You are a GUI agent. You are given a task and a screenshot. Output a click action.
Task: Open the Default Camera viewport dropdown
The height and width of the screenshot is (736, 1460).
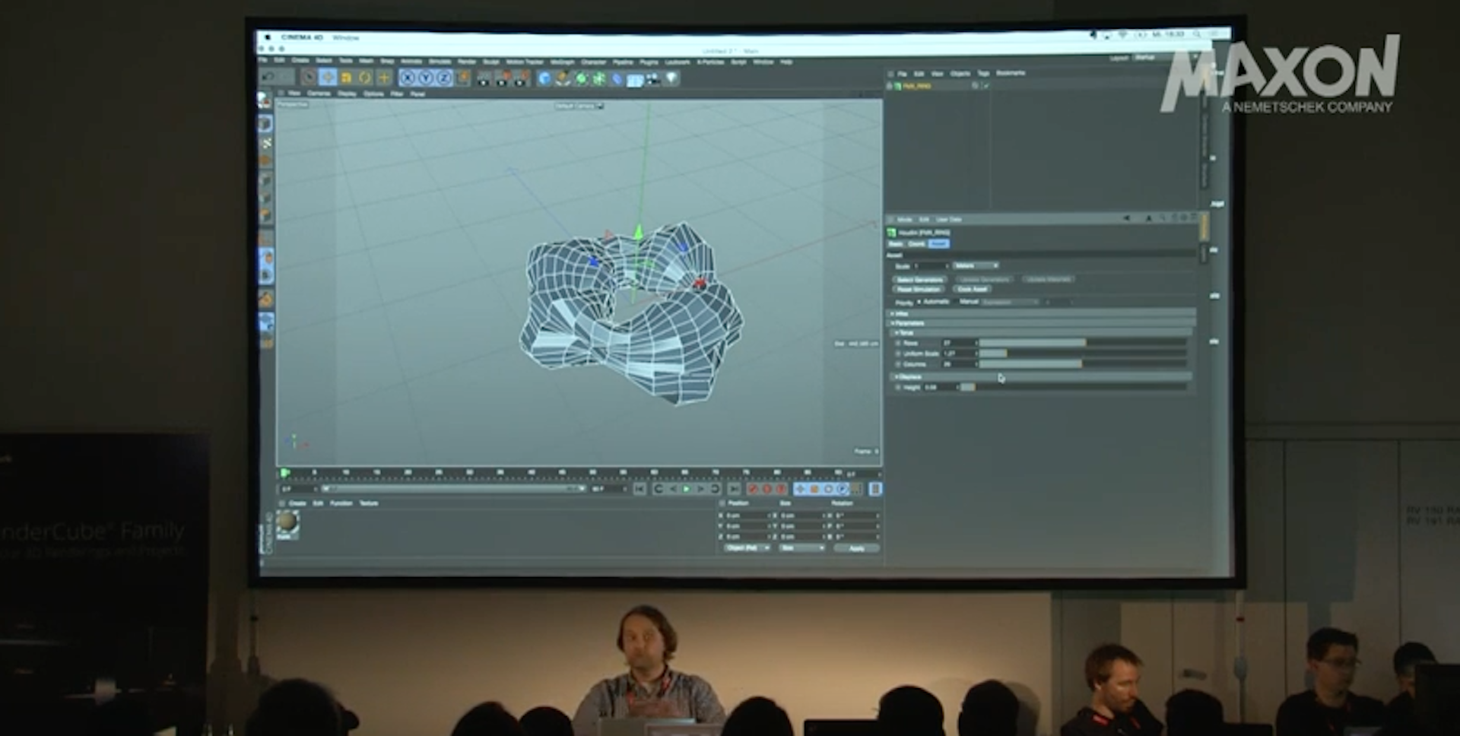tap(579, 106)
